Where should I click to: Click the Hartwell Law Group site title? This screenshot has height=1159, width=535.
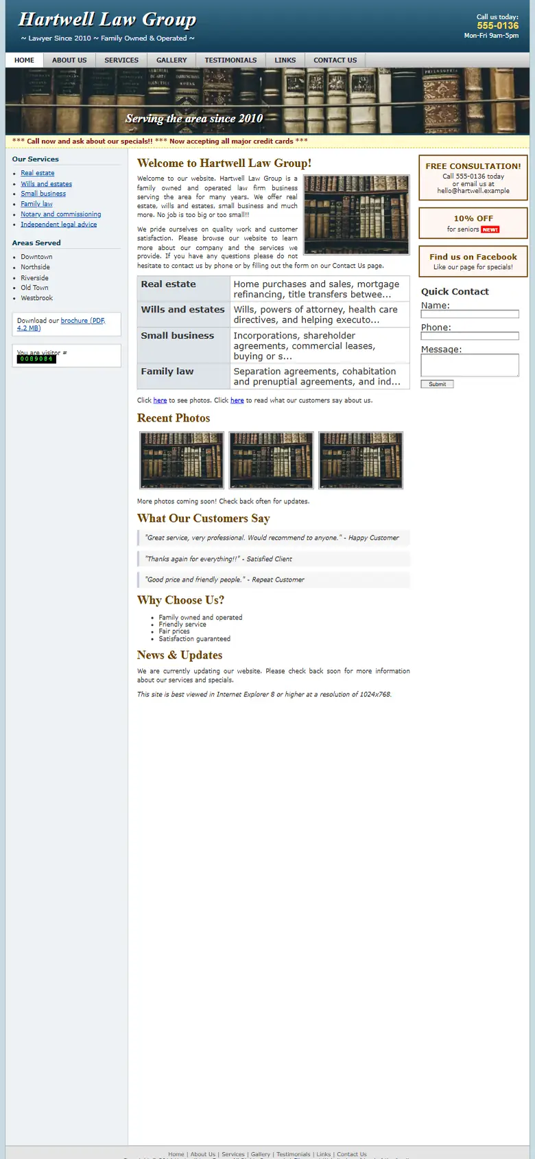(x=107, y=19)
